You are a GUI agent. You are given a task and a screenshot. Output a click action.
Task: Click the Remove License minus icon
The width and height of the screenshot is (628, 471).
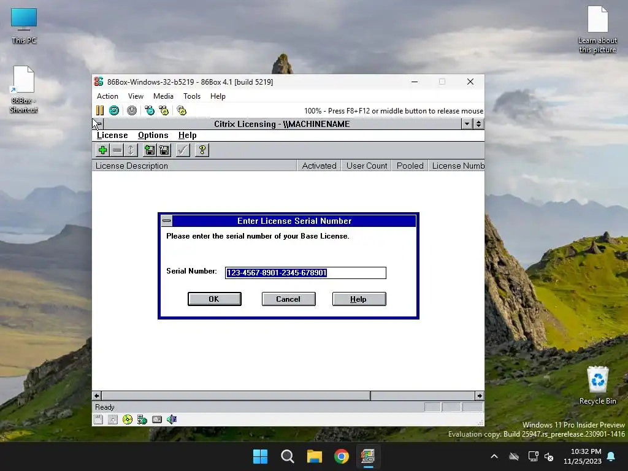click(x=117, y=150)
